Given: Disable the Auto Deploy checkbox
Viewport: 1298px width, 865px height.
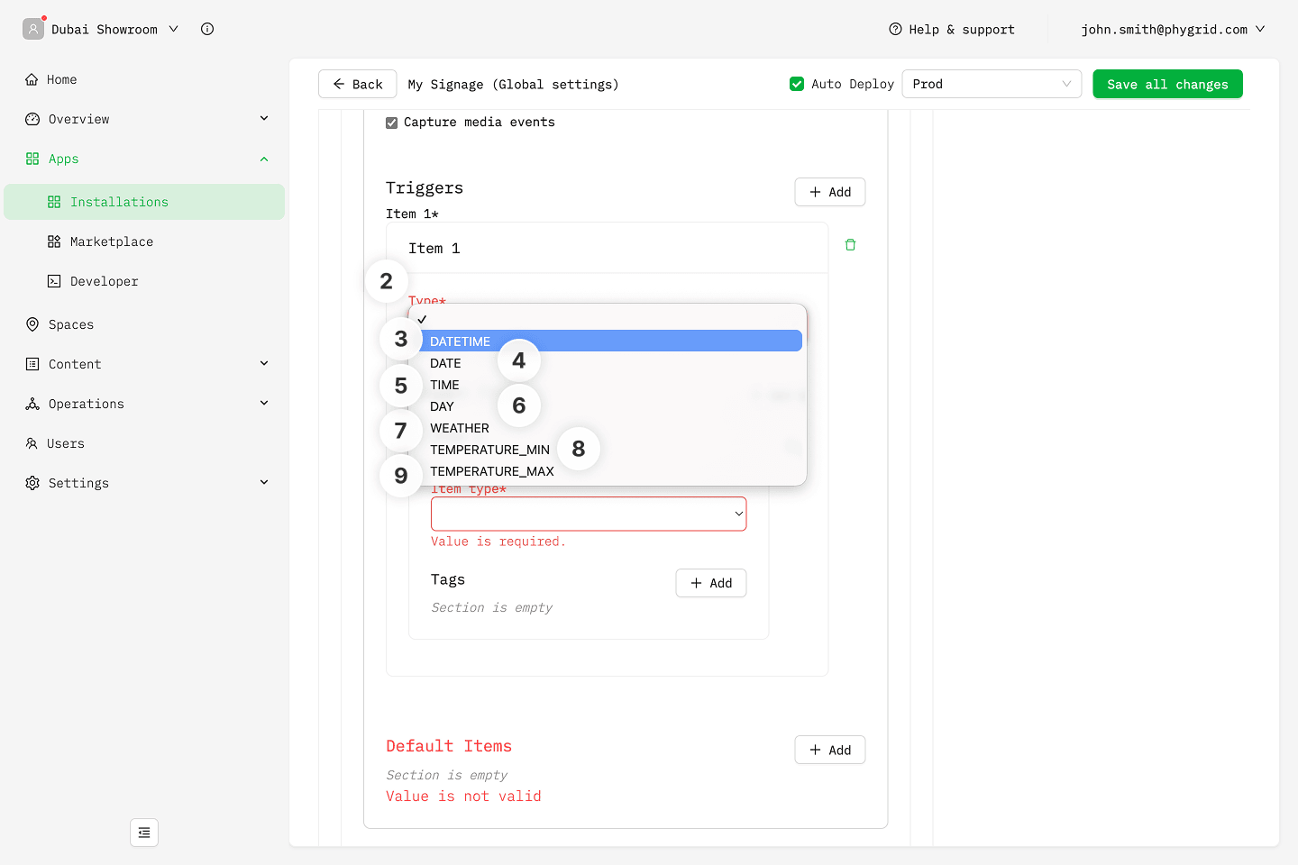Looking at the screenshot, I should pyautogui.click(x=797, y=84).
